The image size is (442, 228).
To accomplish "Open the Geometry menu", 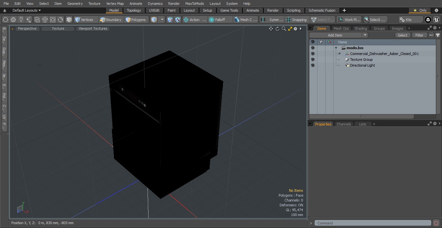I will coord(75,4).
